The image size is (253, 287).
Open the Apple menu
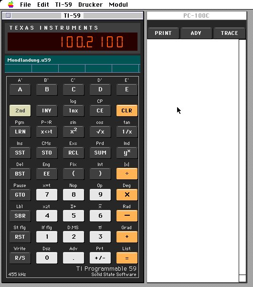click(x=11, y=4)
